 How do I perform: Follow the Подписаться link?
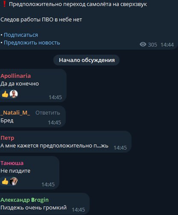21,35
